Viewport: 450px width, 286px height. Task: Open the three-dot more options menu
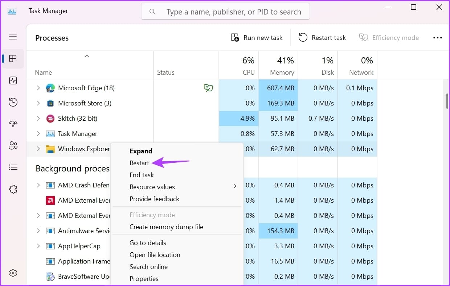coord(438,38)
